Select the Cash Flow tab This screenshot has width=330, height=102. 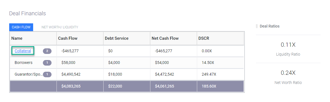pyautogui.click(x=21, y=27)
